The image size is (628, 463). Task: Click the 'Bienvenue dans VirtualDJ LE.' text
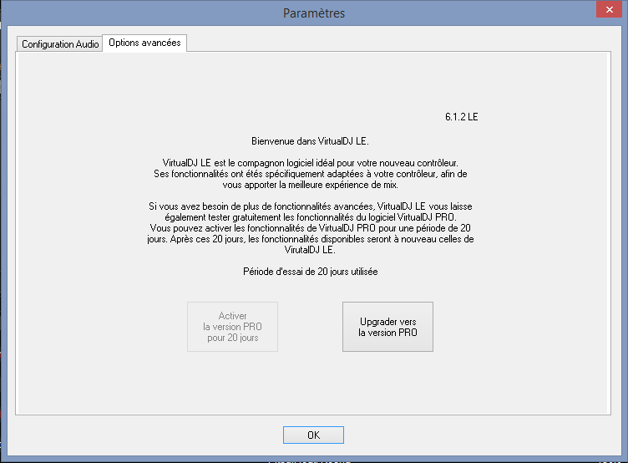pos(310,141)
